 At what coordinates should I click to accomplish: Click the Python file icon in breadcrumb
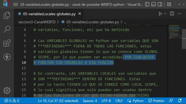tap(63, 22)
